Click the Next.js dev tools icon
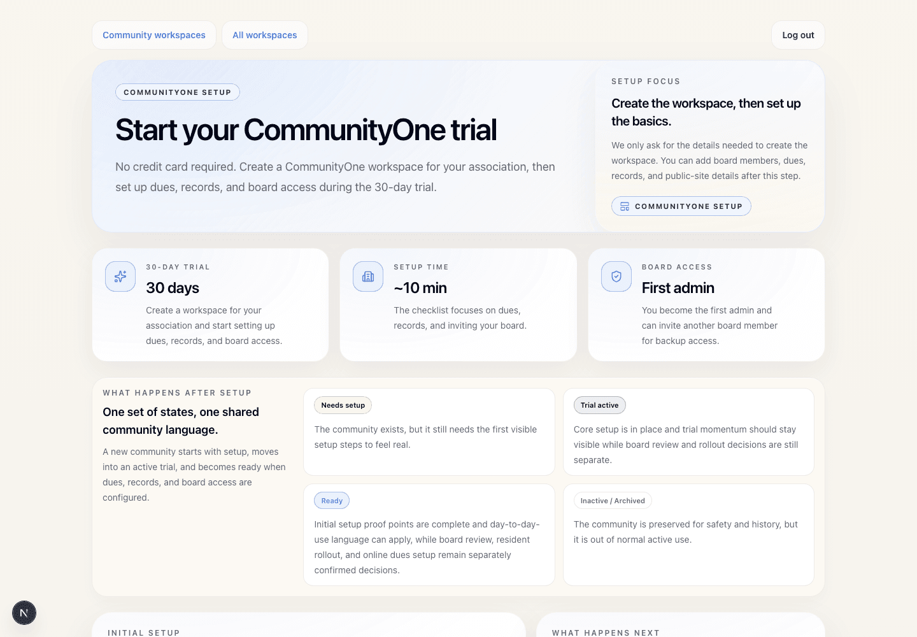 pyautogui.click(x=24, y=613)
